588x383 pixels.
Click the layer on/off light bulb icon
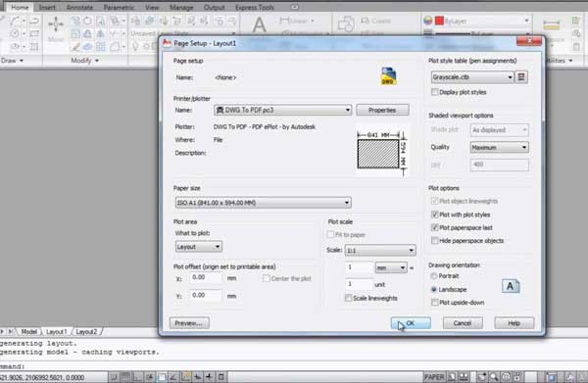click(135, 46)
